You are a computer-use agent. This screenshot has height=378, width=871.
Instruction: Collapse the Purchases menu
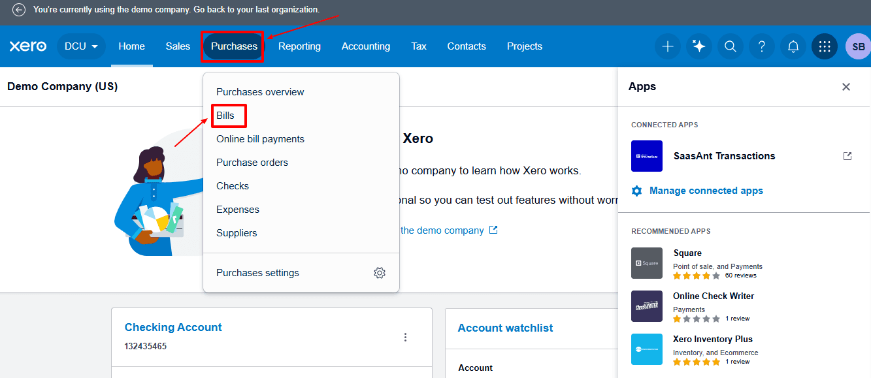point(234,46)
